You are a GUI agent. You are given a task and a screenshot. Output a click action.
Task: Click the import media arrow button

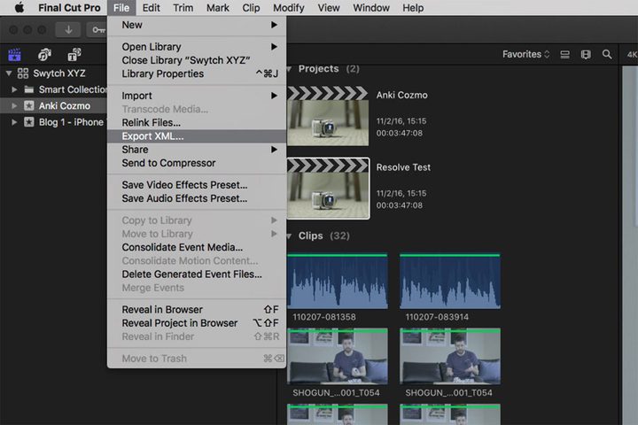tap(68, 30)
